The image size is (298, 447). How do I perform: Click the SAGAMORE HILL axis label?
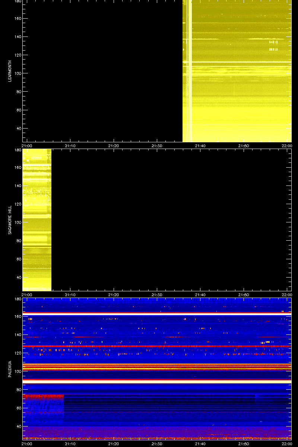click(10, 220)
